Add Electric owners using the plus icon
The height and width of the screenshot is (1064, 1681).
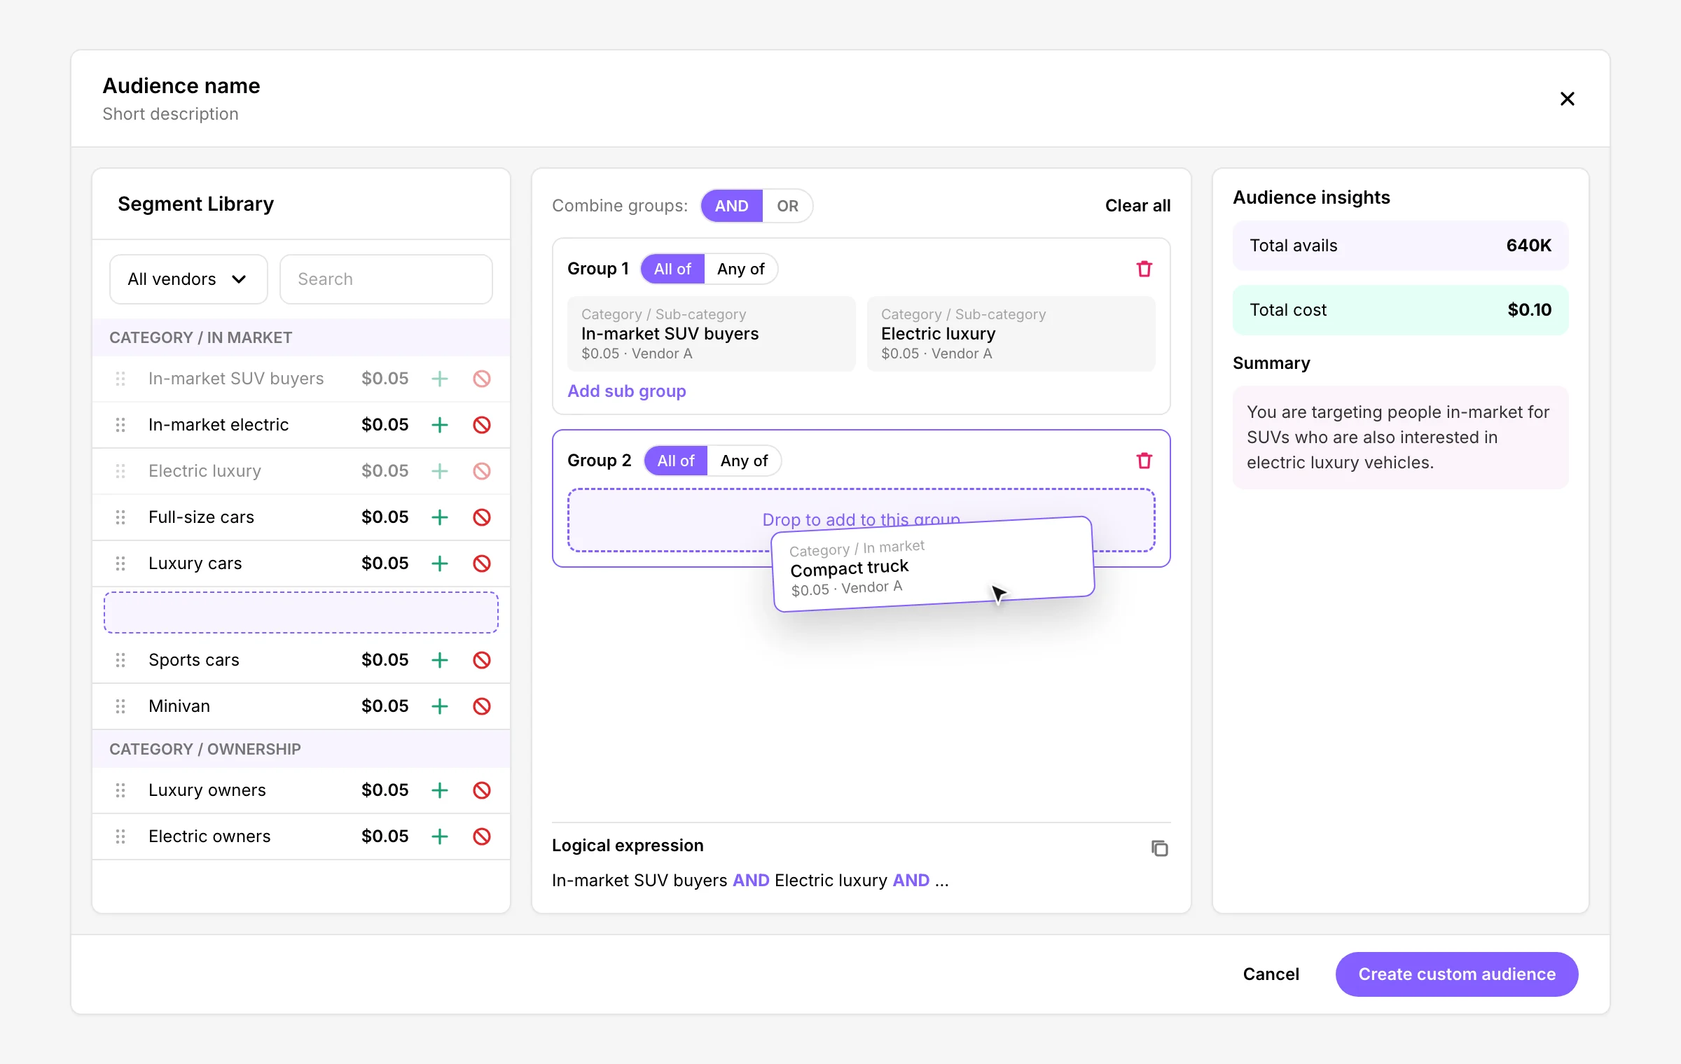click(439, 836)
